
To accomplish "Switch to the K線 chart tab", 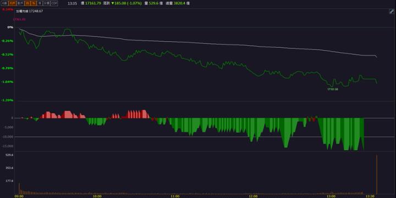I will pos(4,3).
